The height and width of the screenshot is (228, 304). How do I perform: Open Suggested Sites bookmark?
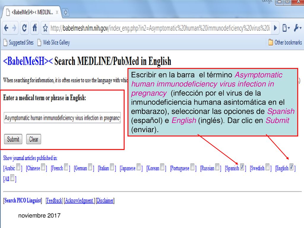click(x=19, y=42)
